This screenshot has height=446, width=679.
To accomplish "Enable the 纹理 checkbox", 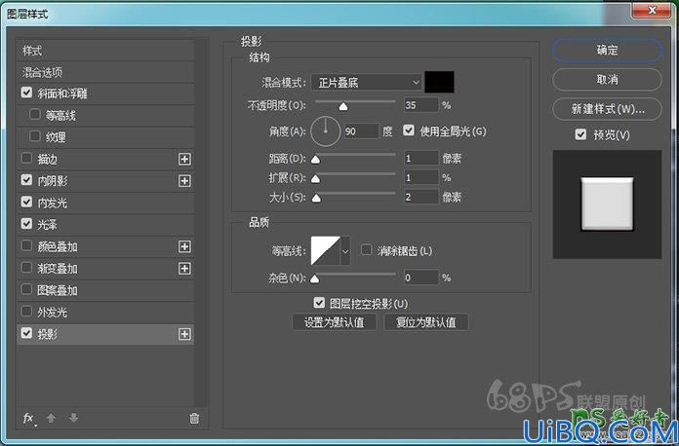I will pyautogui.click(x=35, y=136).
